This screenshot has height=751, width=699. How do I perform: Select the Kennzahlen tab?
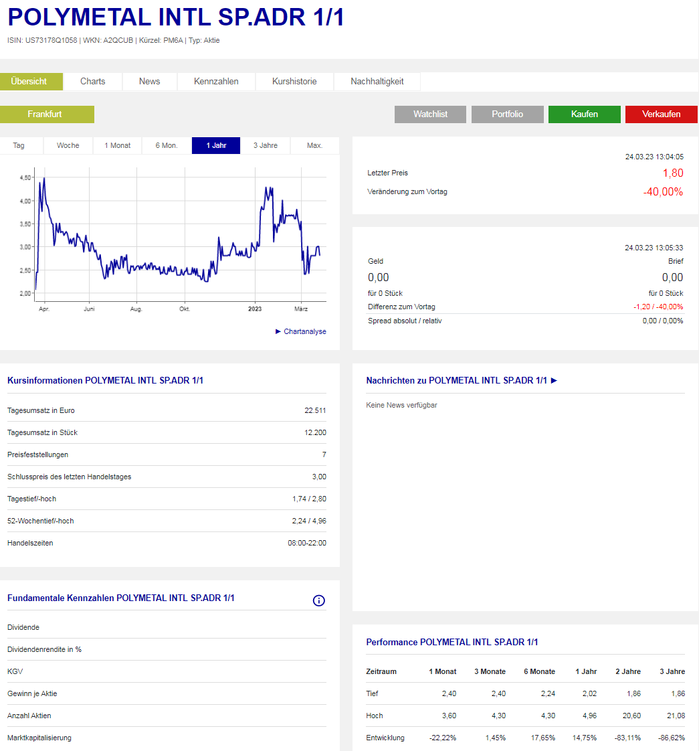[x=216, y=81]
